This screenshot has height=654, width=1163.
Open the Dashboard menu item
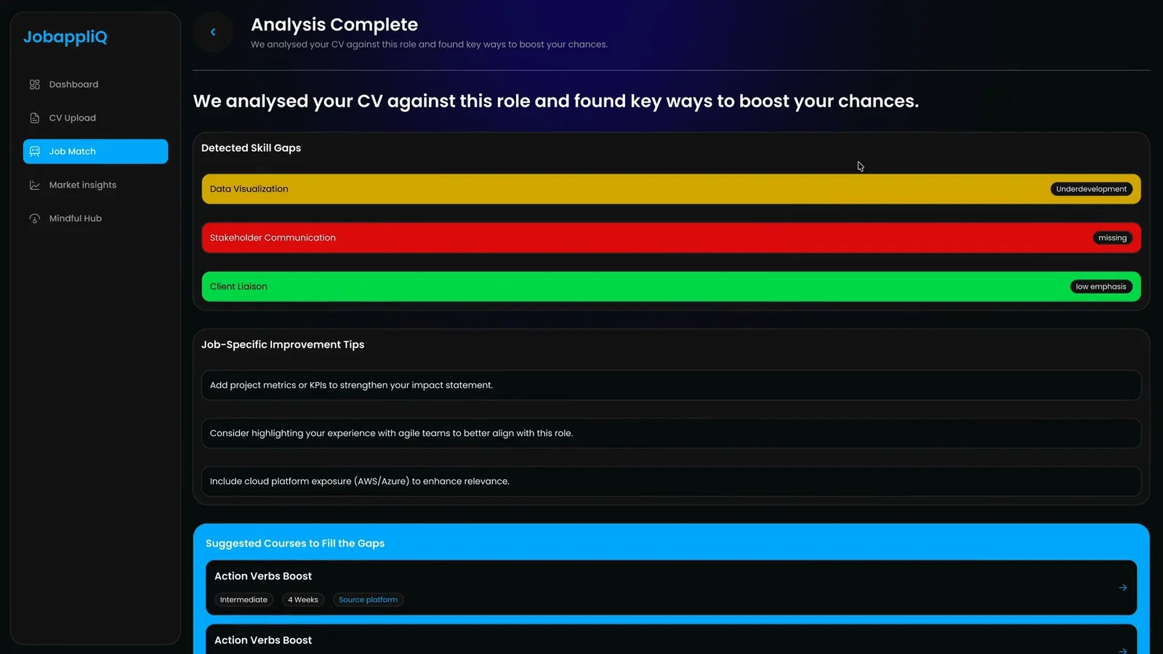pyautogui.click(x=95, y=84)
